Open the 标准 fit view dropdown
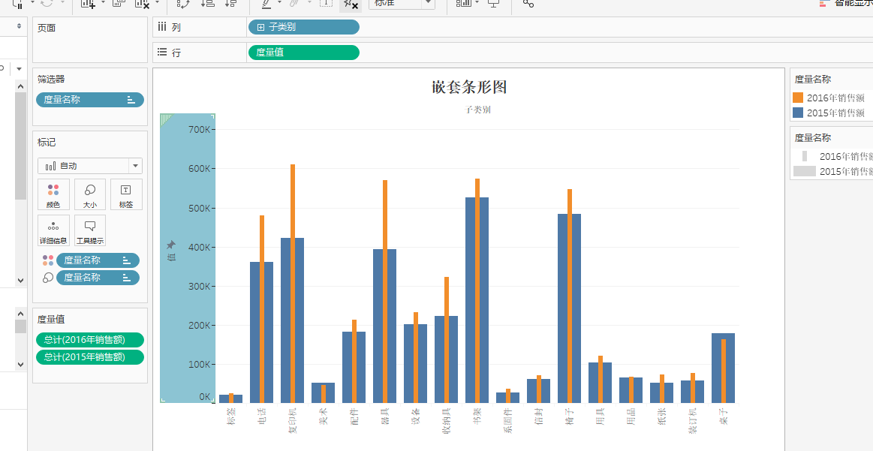 point(402,3)
